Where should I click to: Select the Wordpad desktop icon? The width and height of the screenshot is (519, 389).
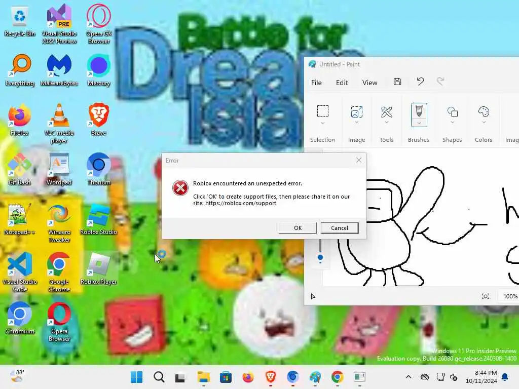coord(59,170)
